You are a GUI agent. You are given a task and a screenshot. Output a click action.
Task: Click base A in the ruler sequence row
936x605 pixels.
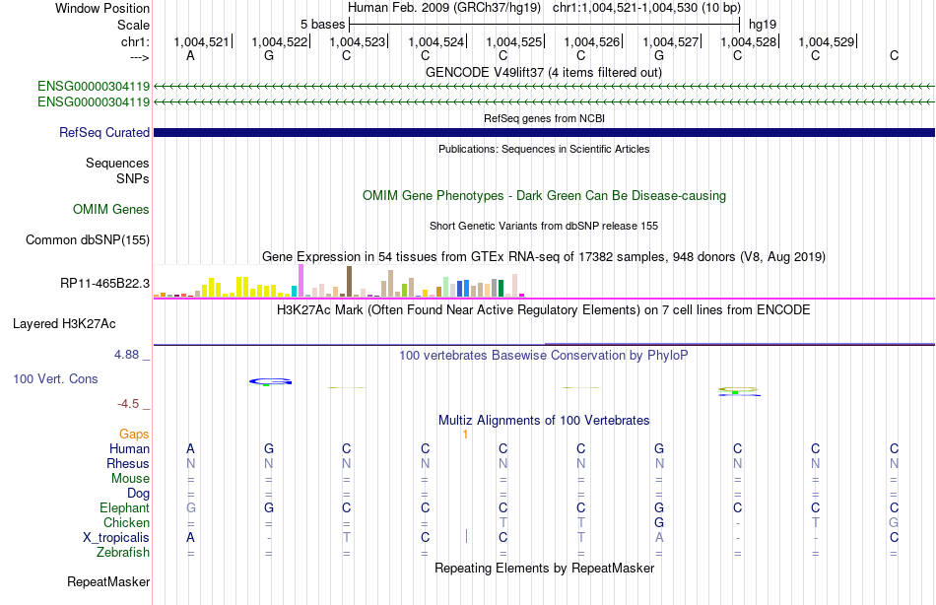coord(190,55)
